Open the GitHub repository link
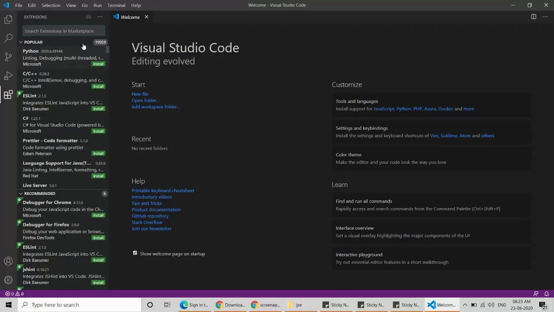Screen dimensions: 554x312 click(150, 216)
